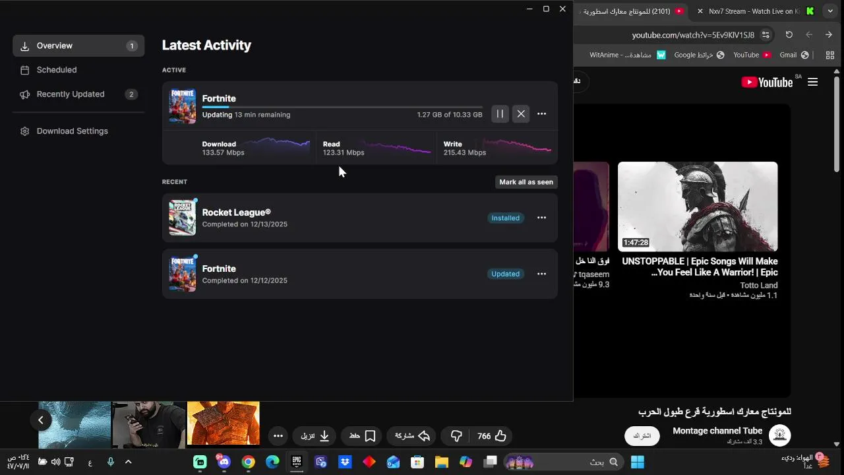Click the YouTube logo in the browser
The height and width of the screenshot is (475, 844).
(767, 82)
